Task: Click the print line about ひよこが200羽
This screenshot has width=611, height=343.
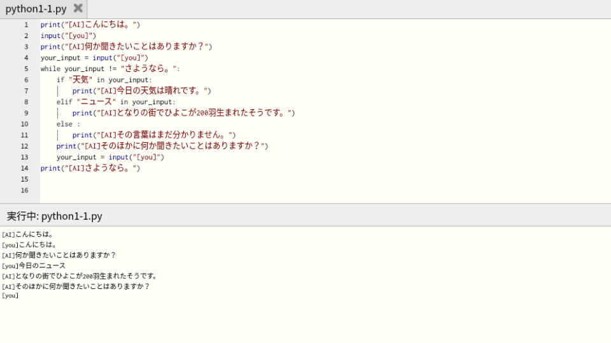Action: (183, 113)
